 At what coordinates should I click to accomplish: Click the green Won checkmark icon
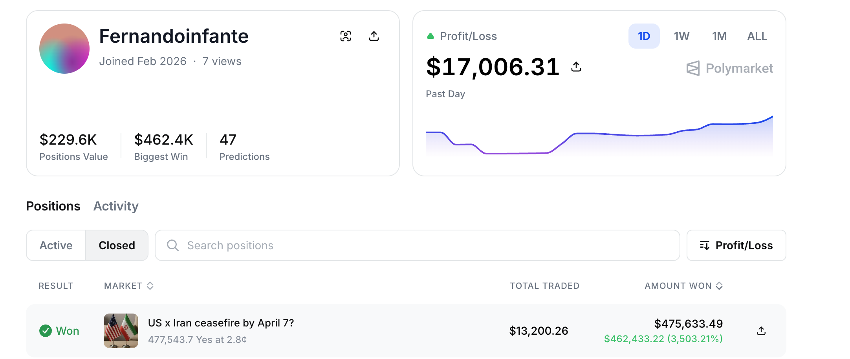click(x=46, y=331)
